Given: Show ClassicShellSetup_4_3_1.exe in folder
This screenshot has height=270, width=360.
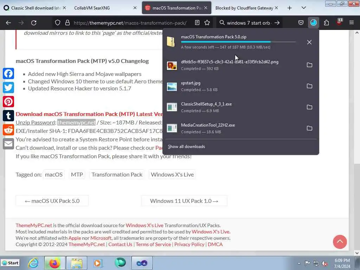Looking at the screenshot, I should (x=309, y=107).
